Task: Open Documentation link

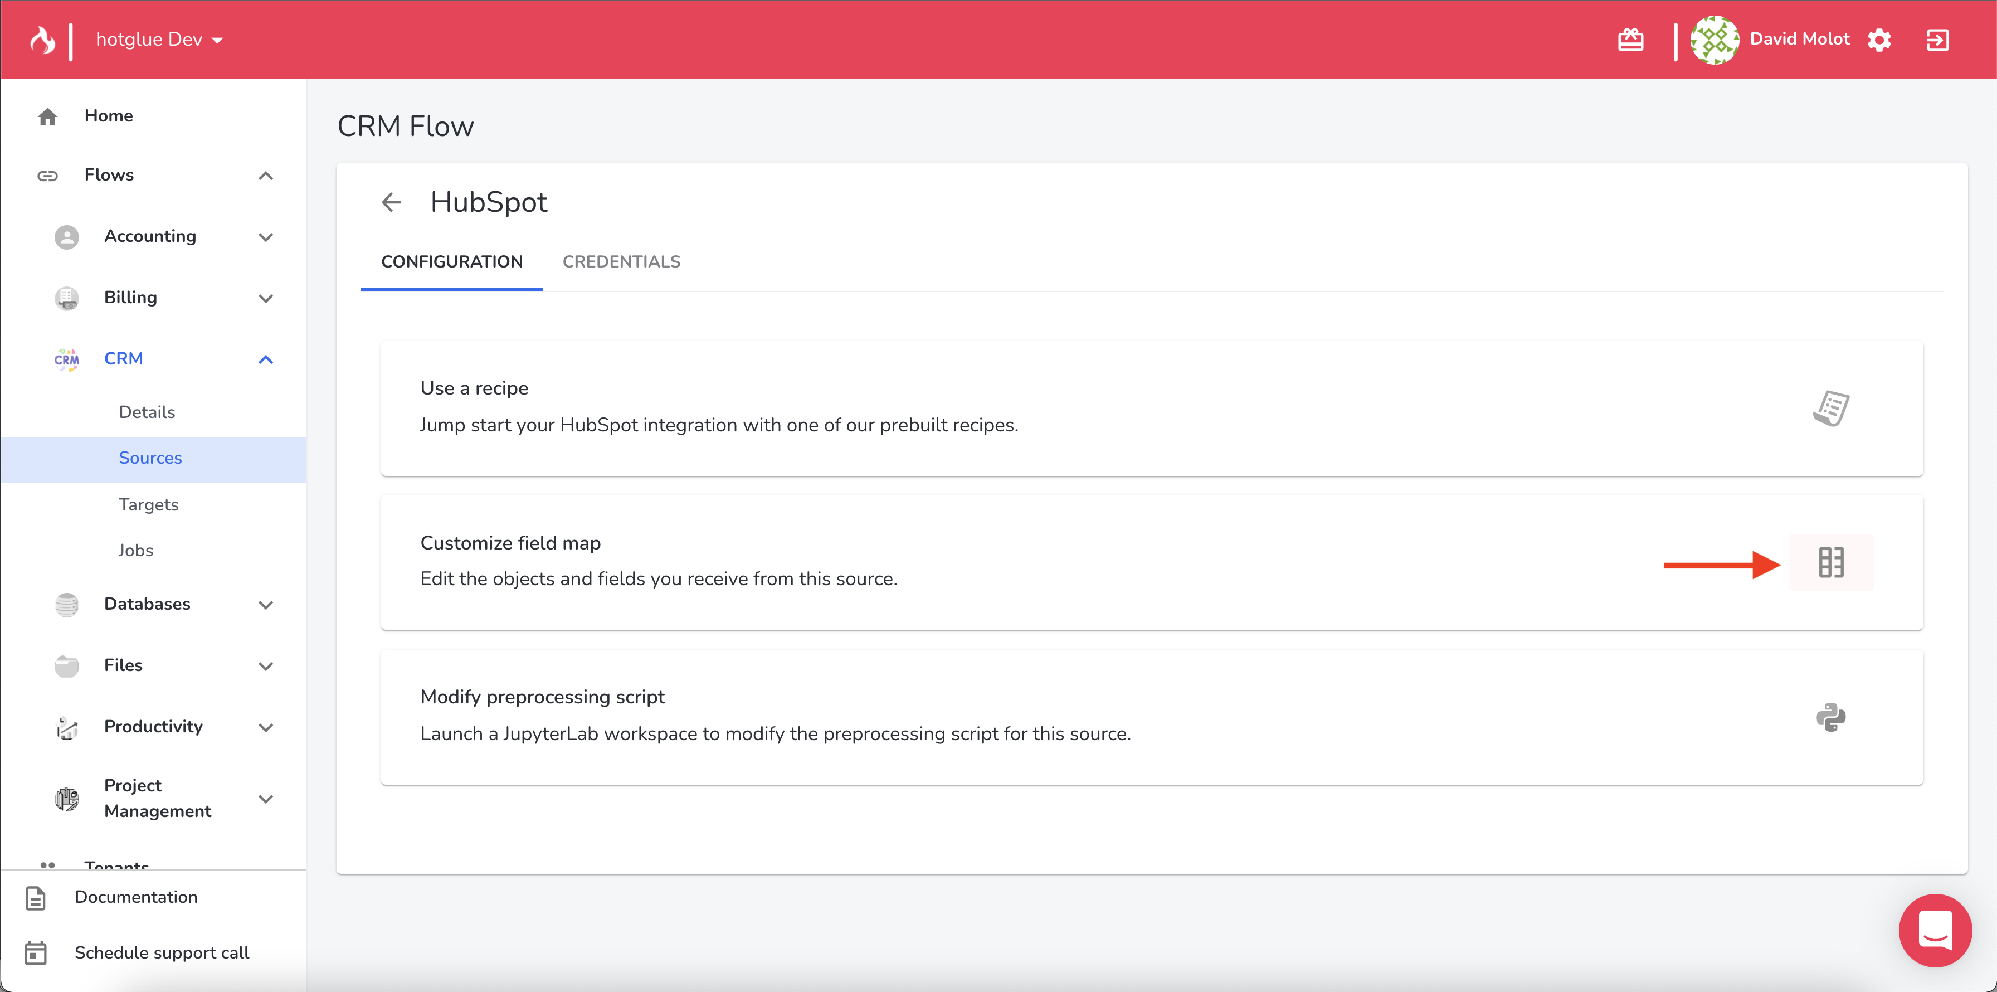Action: 135,897
